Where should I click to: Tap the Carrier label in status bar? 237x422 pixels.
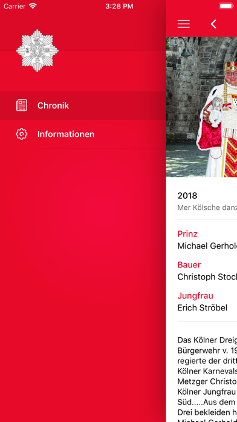[x=15, y=6]
